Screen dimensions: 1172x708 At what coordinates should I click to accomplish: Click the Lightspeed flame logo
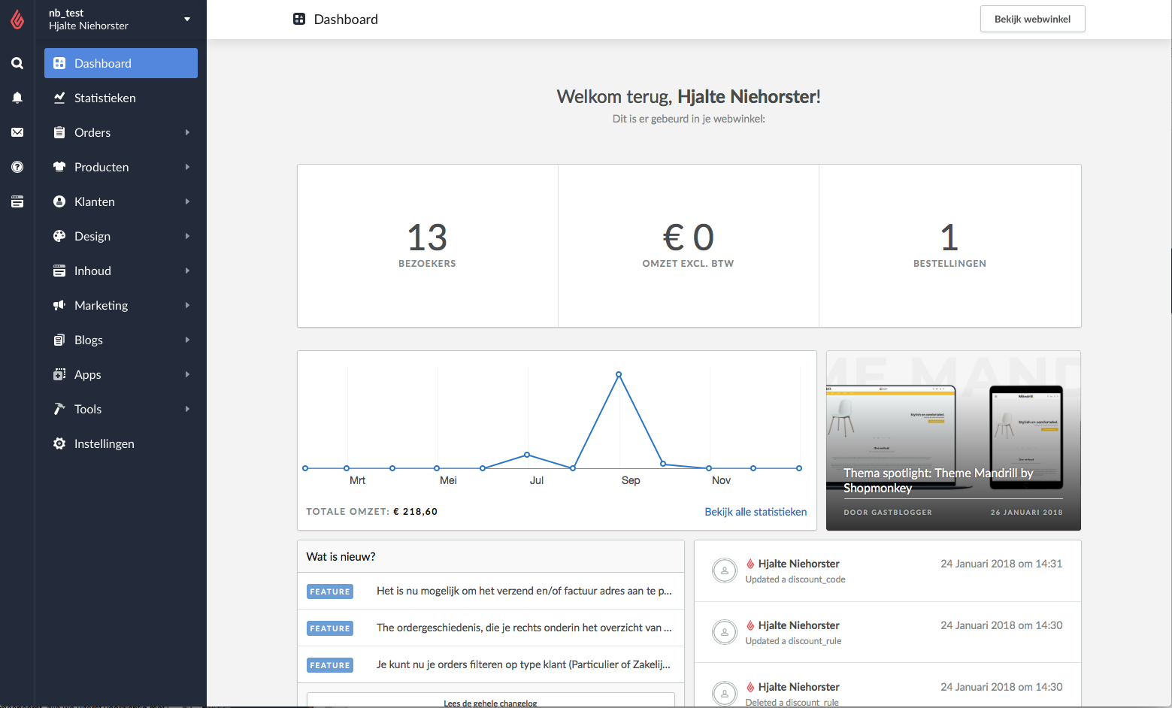(x=17, y=20)
